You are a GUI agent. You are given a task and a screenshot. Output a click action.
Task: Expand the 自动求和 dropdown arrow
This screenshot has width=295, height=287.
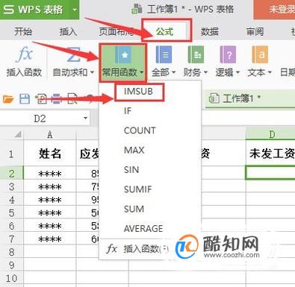point(92,72)
